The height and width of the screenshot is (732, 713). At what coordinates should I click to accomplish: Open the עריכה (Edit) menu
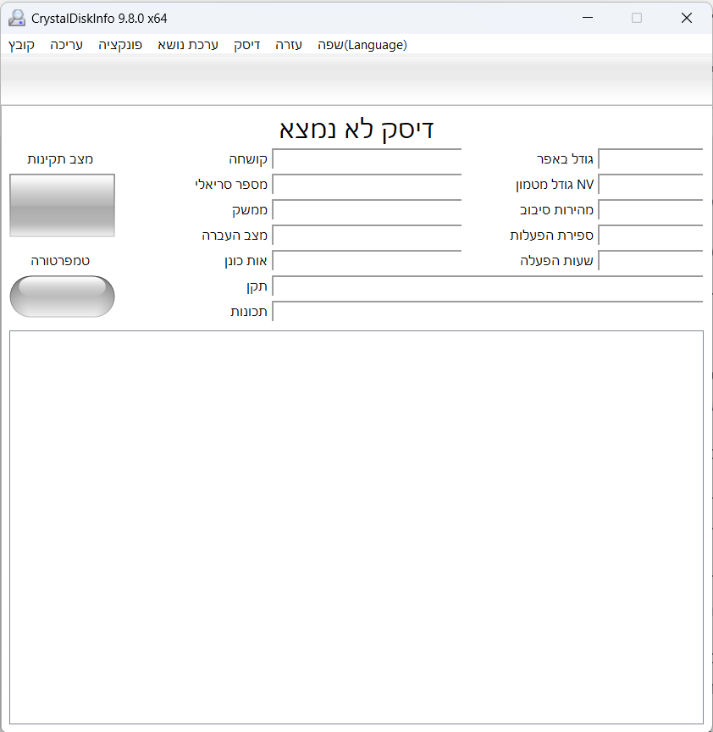[x=65, y=45]
